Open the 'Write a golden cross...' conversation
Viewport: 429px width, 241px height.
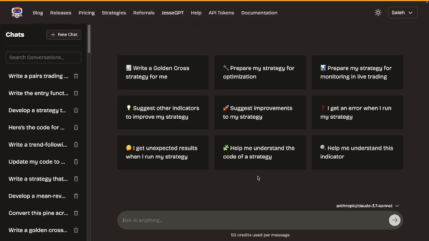pos(38,230)
